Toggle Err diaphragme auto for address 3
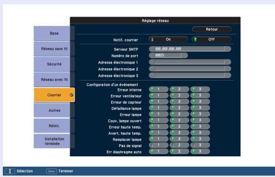275x177 pixels. [x=200, y=151]
